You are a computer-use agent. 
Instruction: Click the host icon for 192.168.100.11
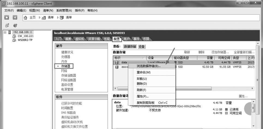click(x=10, y=32)
